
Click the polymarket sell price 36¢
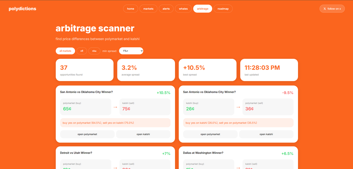coord(249,109)
